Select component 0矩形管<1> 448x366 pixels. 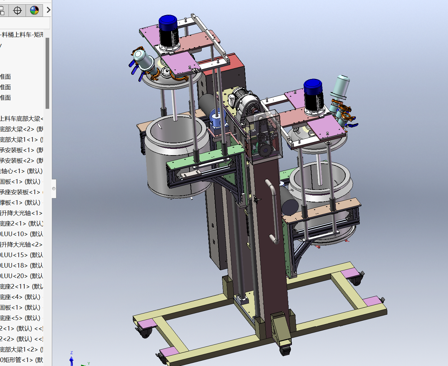[x=22, y=360]
